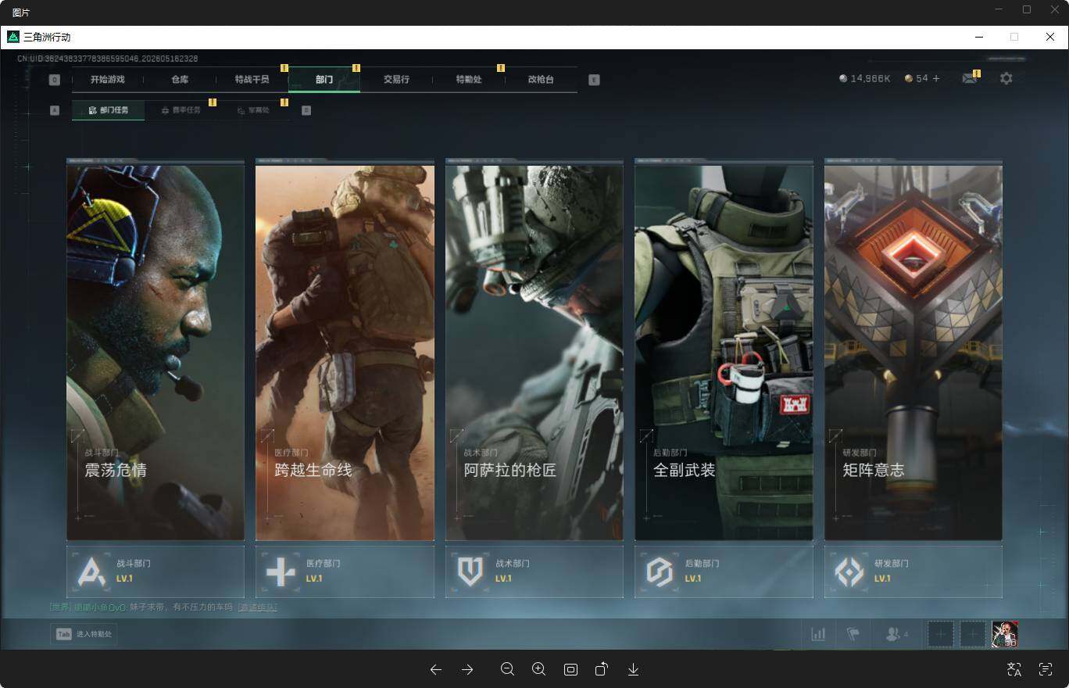Viewport: 1069px width, 688px height.
Task: Click the 战术部门 LV.1 button
Action: click(534, 572)
